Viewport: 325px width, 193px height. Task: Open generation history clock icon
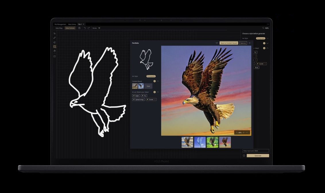tap(244, 156)
